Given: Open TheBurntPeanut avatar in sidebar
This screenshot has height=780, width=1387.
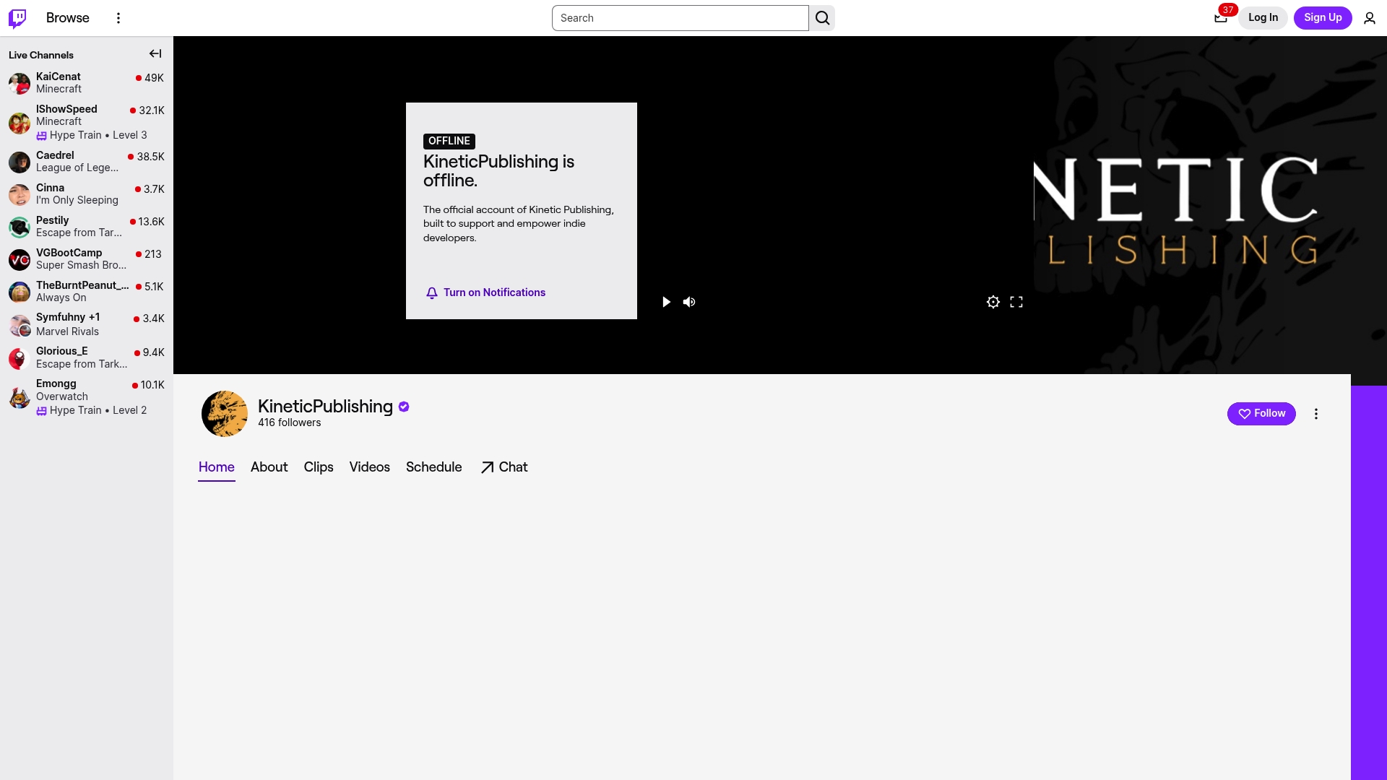Looking at the screenshot, I should (x=20, y=292).
